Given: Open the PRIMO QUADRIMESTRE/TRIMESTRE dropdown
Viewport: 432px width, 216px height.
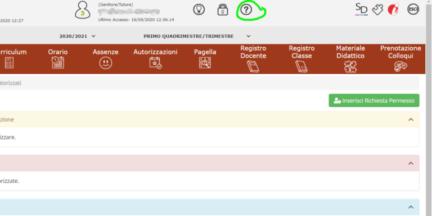Looking at the screenshot, I should click(x=197, y=36).
